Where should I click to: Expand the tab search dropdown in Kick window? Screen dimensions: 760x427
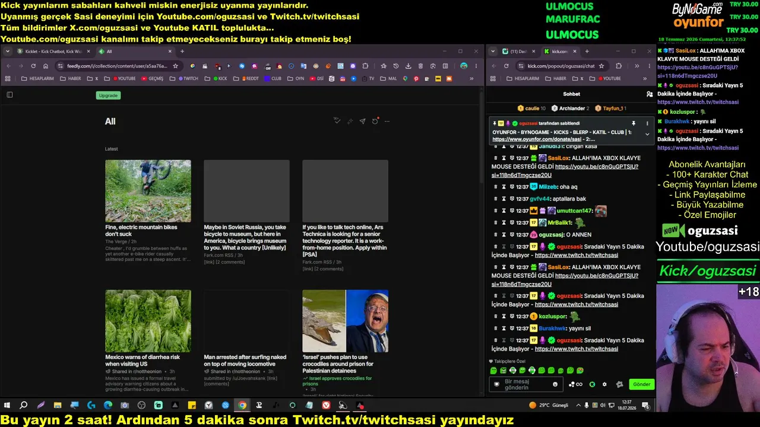pyautogui.click(x=493, y=52)
